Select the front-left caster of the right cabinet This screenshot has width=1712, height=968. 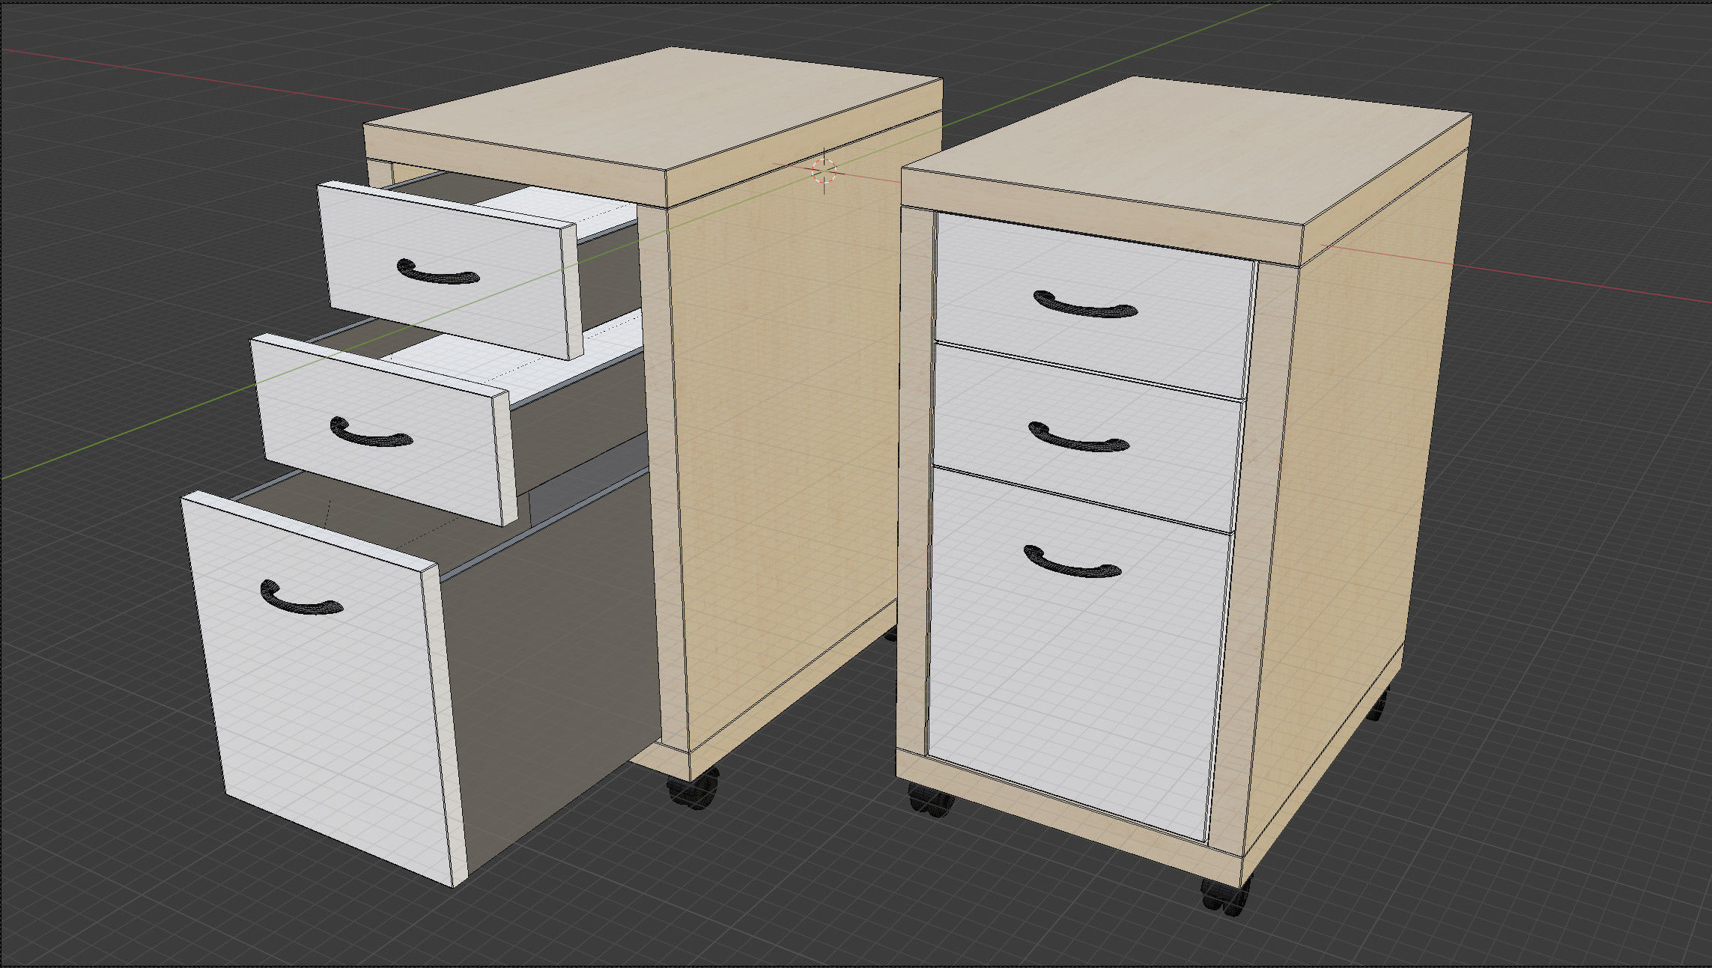(x=931, y=801)
